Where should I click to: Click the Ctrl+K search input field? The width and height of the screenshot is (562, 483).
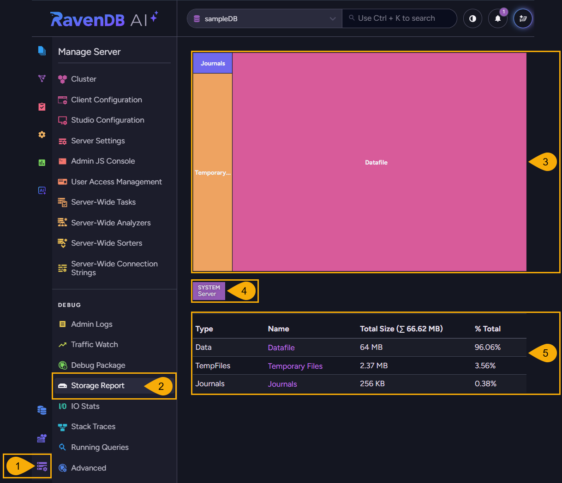coord(399,18)
